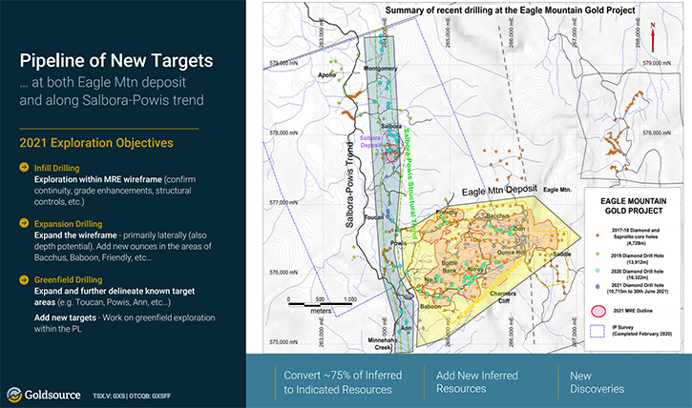Click the '577,000 mN' grid label
Image resolution: width=692 pixels, height=408 pixels.
(x=283, y=203)
